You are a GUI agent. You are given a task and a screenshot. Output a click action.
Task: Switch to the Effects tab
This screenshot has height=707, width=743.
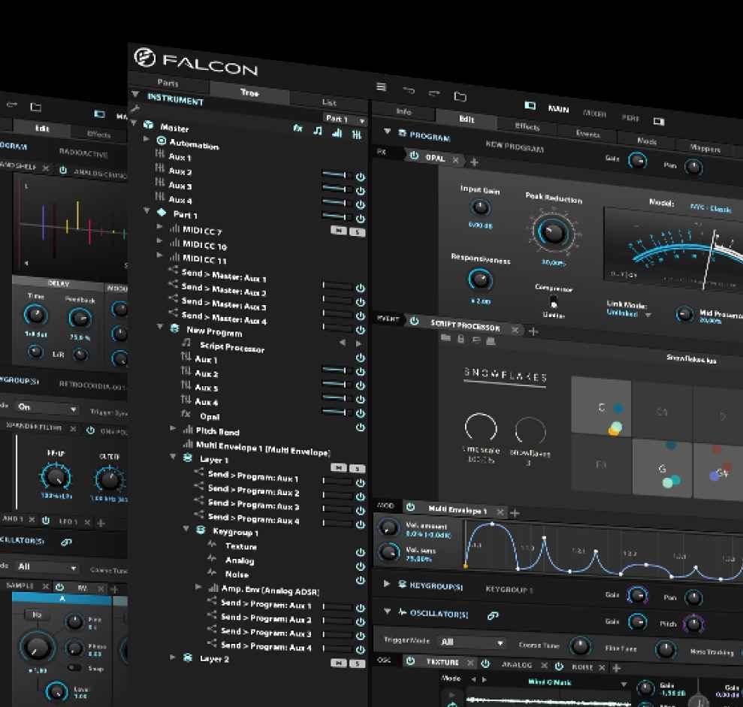[527, 126]
